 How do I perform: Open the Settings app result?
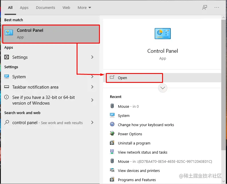point(50,57)
